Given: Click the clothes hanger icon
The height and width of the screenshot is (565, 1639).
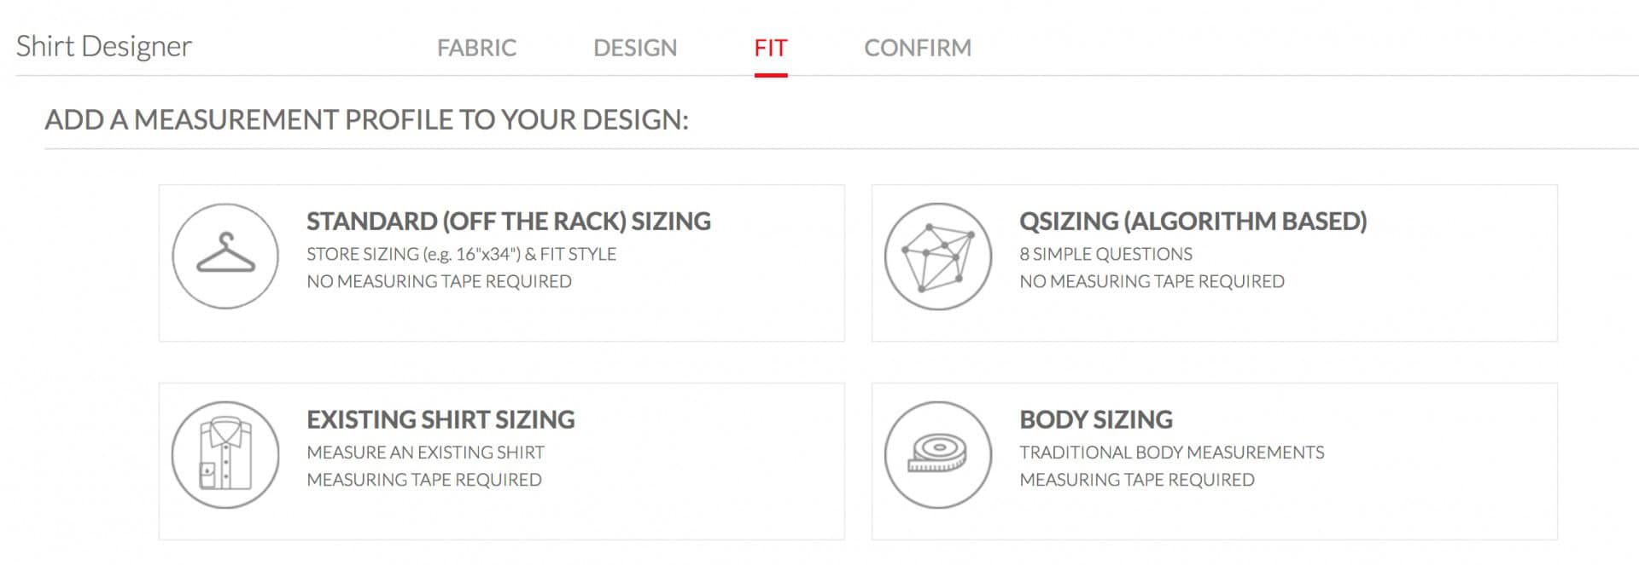Looking at the screenshot, I should click(x=225, y=256).
